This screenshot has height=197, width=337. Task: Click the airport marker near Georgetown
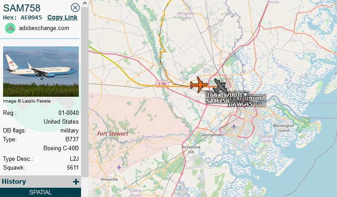234,126
